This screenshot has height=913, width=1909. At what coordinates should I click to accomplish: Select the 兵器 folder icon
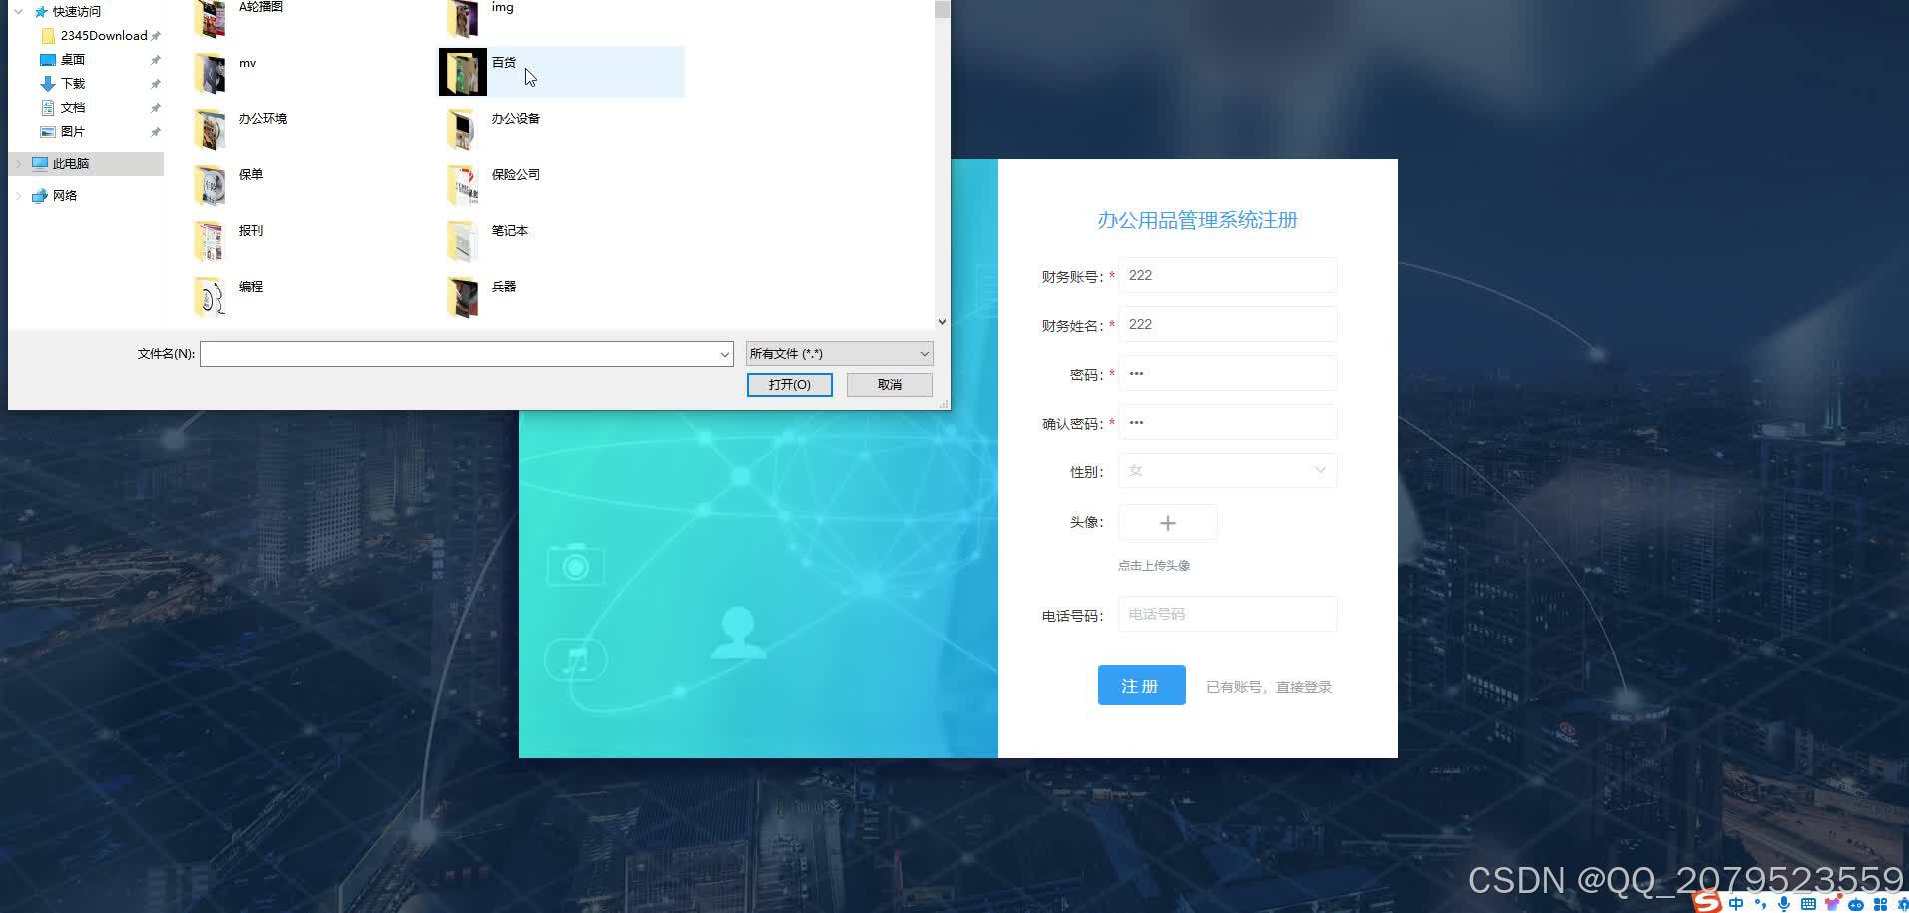pos(462,297)
